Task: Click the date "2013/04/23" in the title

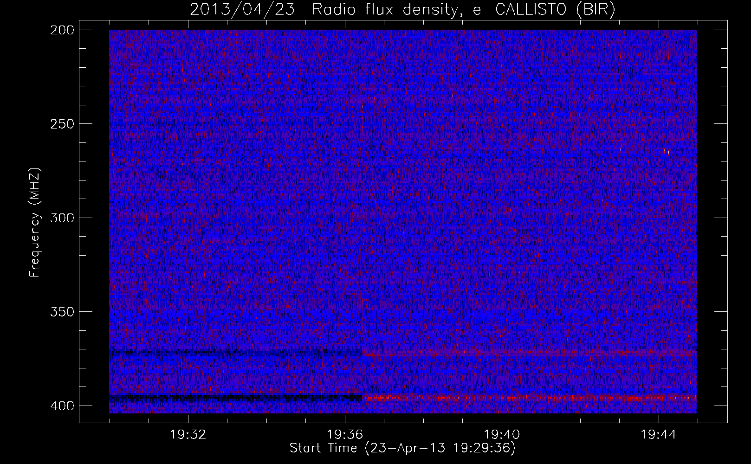Action: (242, 9)
